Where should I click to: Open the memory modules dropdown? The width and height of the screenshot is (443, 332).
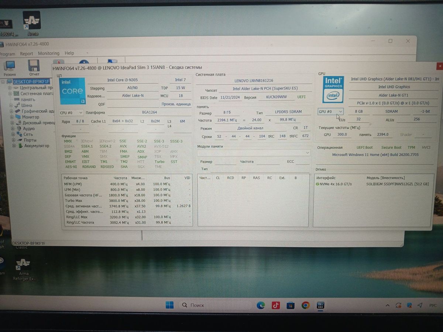[254, 152]
